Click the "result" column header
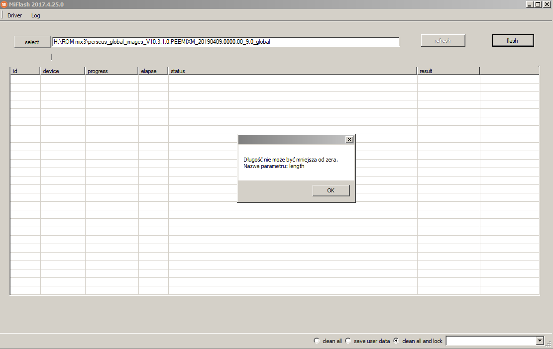This screenshot has width=553, height=349. [448, 71]
